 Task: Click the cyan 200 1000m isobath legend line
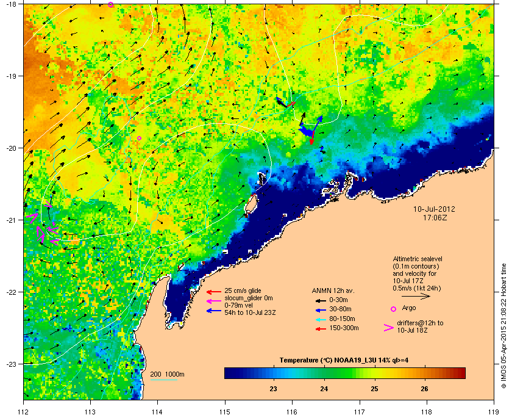pos(163,380)
